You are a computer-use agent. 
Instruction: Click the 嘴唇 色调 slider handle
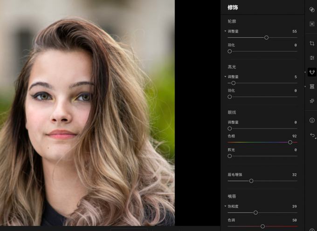click(262, 226)
